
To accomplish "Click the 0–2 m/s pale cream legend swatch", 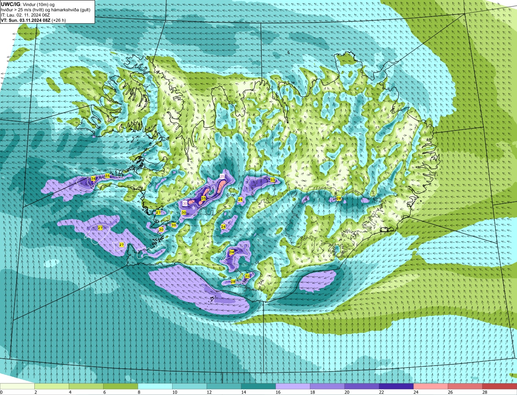I will 17,387.
